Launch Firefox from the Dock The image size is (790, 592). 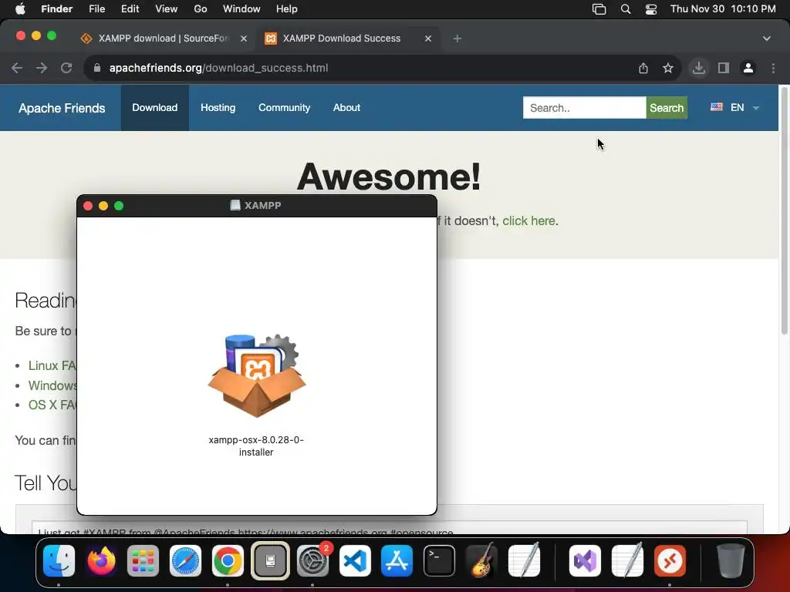(x=101, y=561)
